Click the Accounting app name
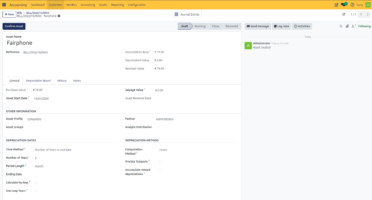The height and width of the screenshot is (200, 372). 18,5
